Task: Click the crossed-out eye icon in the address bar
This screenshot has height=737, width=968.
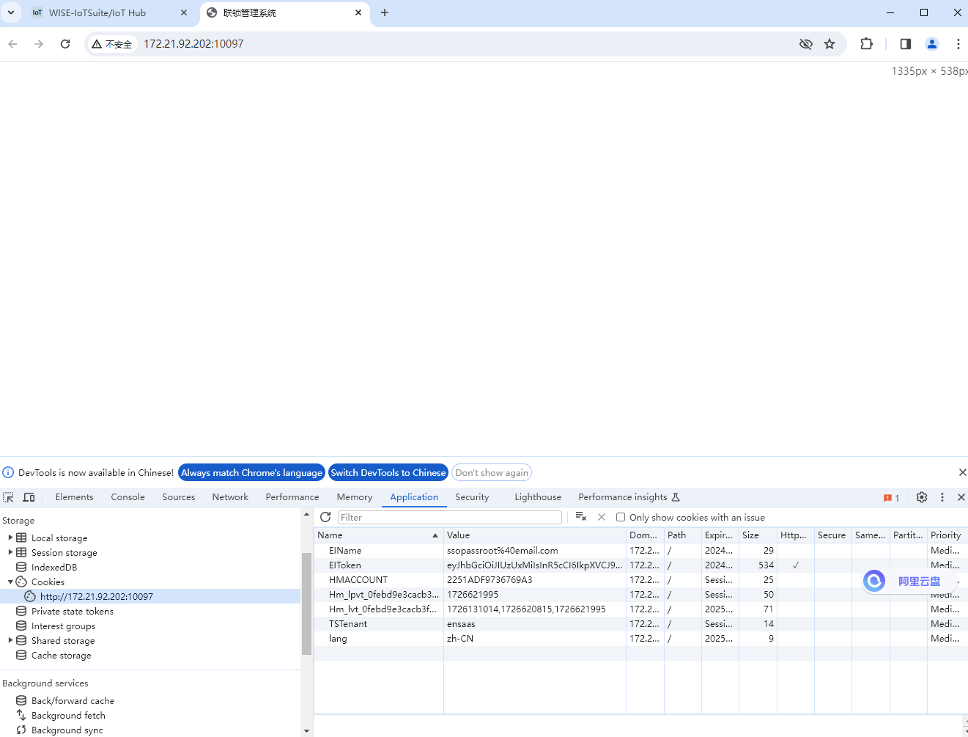Action: pos(806,44)
